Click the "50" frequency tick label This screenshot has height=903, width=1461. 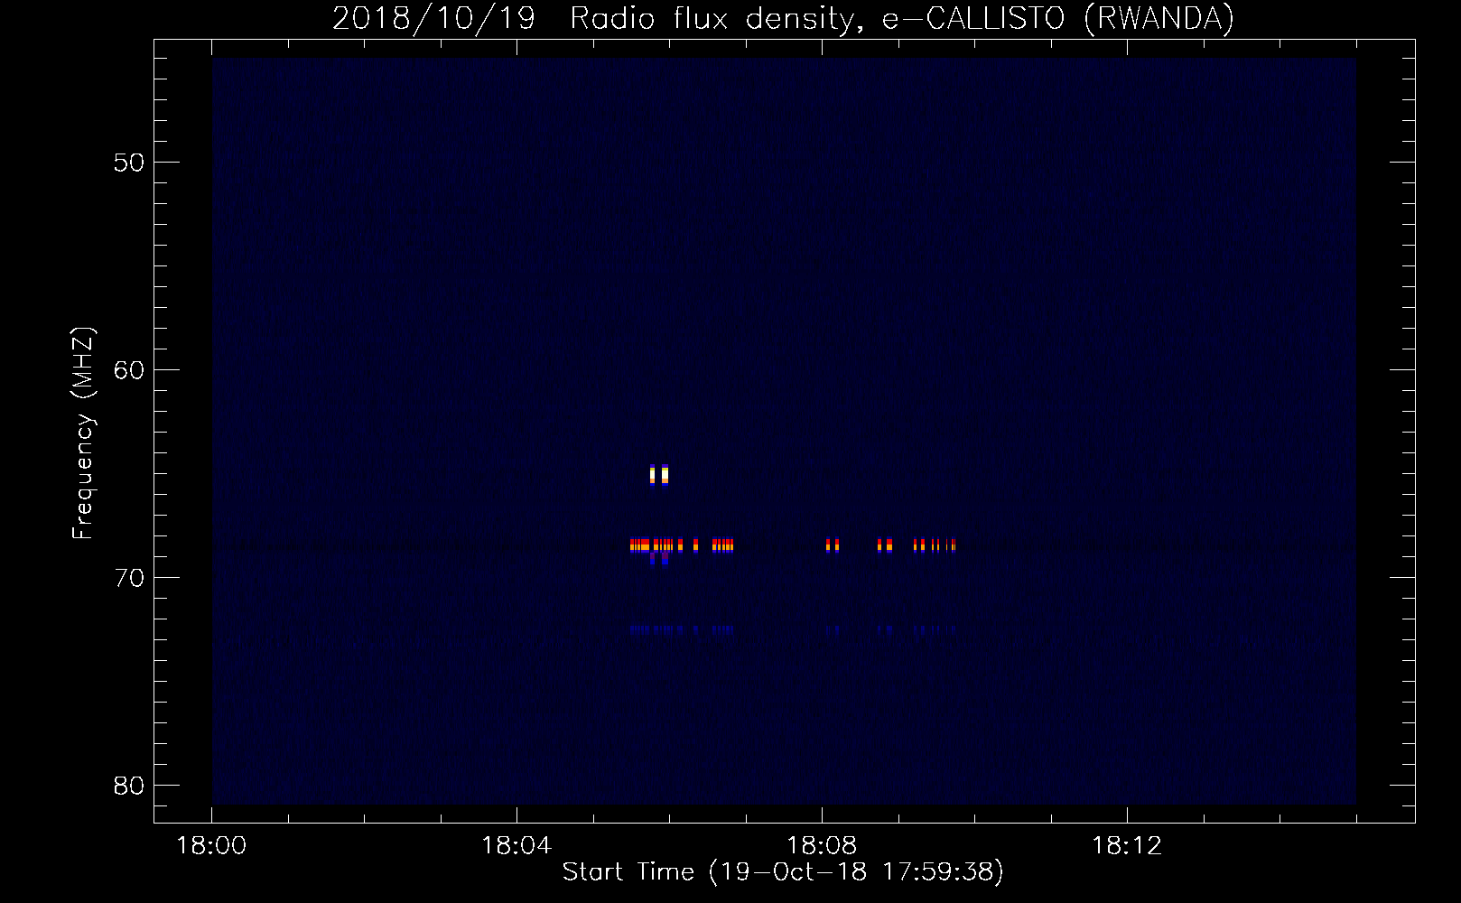pos(129,163)
